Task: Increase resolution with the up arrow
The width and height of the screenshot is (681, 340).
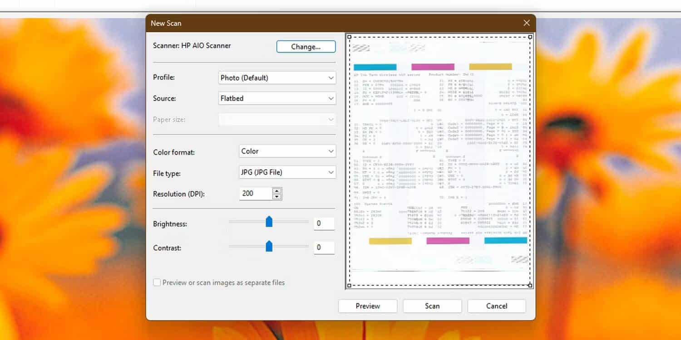Action: (277, 191)
